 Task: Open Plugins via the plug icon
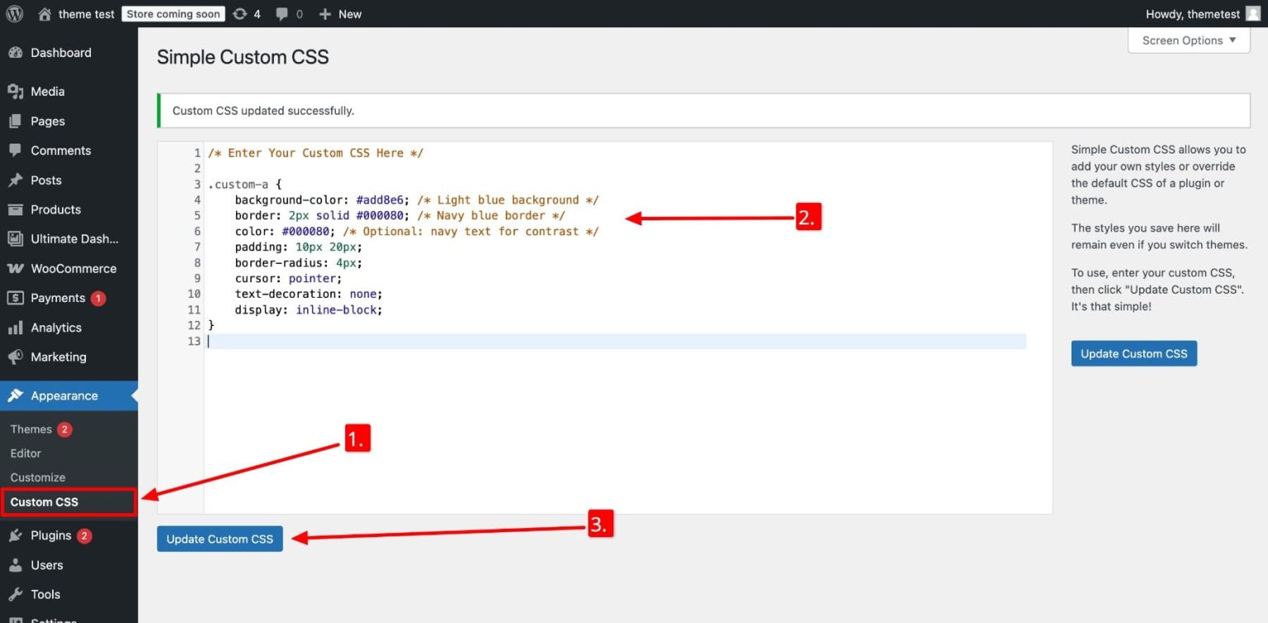(x=17, y=535)
